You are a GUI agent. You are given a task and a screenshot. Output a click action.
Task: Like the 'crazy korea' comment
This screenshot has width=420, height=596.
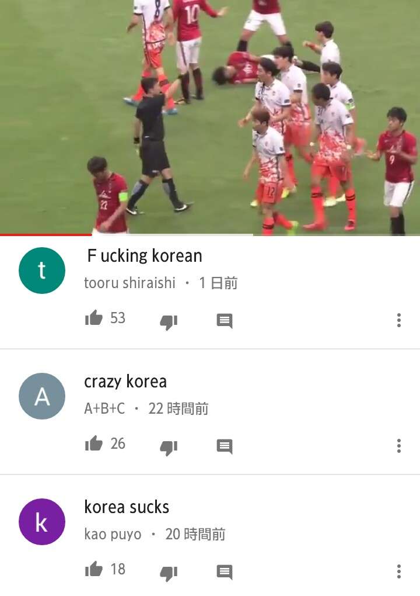pyautogui.click(x=94, y=443)
